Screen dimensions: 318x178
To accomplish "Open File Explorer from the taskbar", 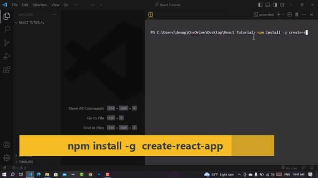I will click(47, 175).
